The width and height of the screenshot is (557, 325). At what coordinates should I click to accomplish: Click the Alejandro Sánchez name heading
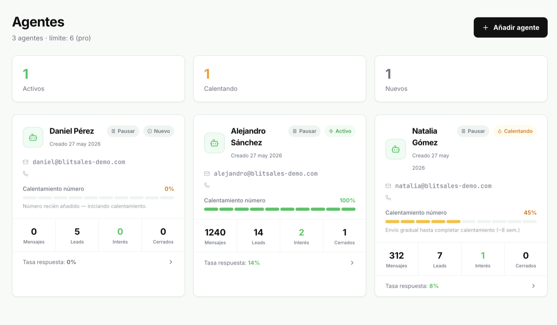(x=248, y=137)
